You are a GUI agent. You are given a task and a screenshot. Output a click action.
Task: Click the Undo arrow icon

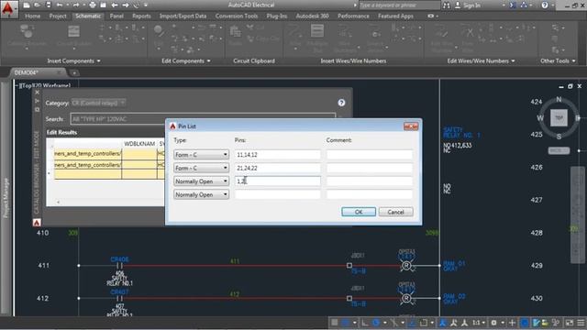[60, 5]
